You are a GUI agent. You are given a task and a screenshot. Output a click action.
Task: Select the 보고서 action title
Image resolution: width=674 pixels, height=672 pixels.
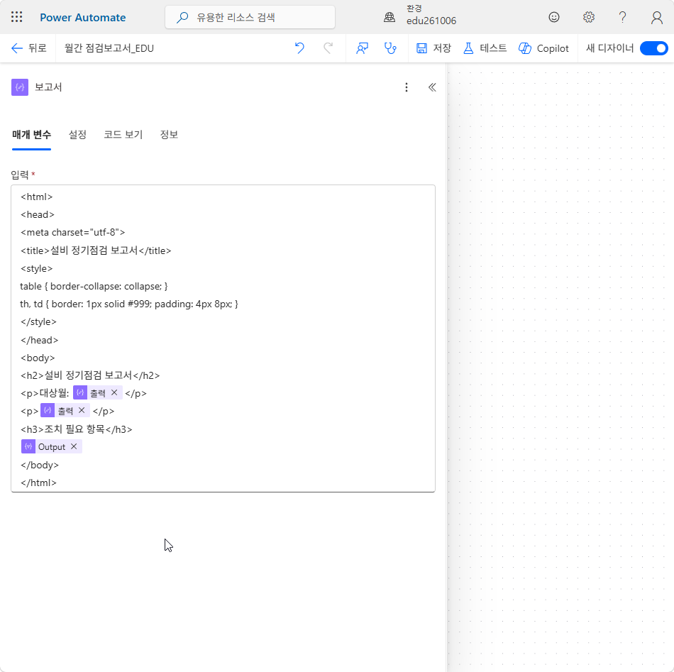[x=48, y=87]
